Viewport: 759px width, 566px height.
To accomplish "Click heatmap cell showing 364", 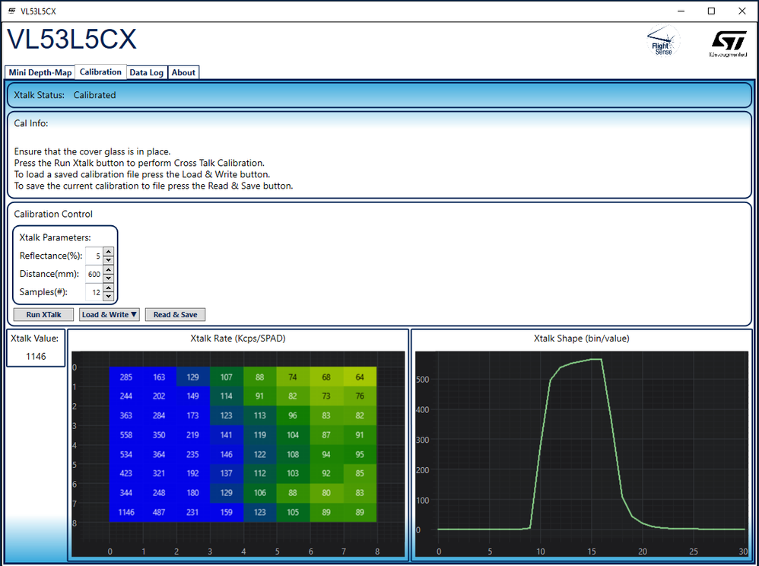I will (159, 454).
